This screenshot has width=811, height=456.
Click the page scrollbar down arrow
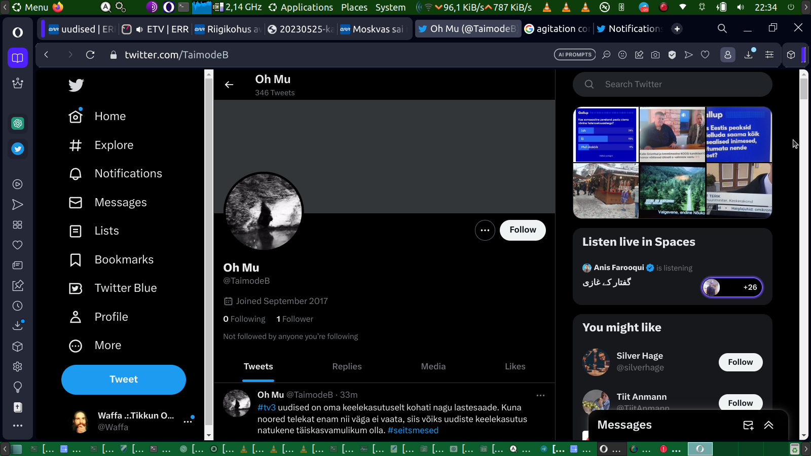pos(803,436)
